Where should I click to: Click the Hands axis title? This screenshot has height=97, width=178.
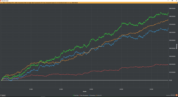[85, 91]
